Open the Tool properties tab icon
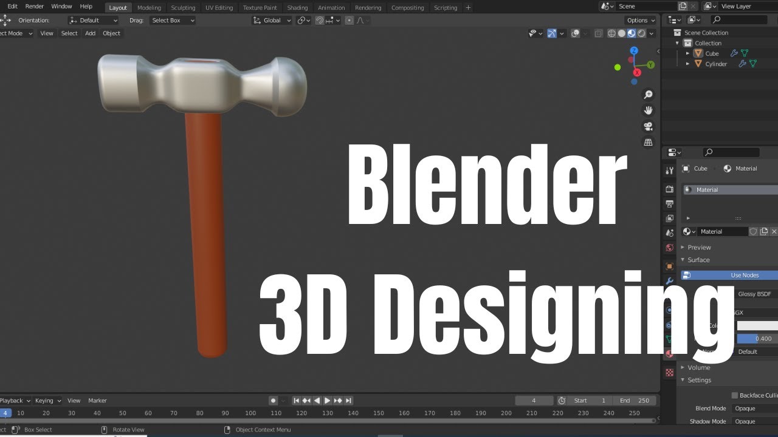Screen dimensions: 778x437 click(x=670, y=171)
